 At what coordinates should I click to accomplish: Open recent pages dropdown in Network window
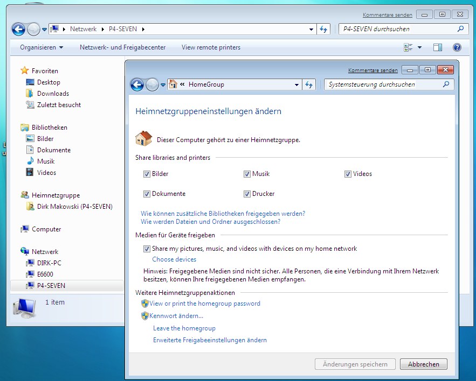(44, 30)
